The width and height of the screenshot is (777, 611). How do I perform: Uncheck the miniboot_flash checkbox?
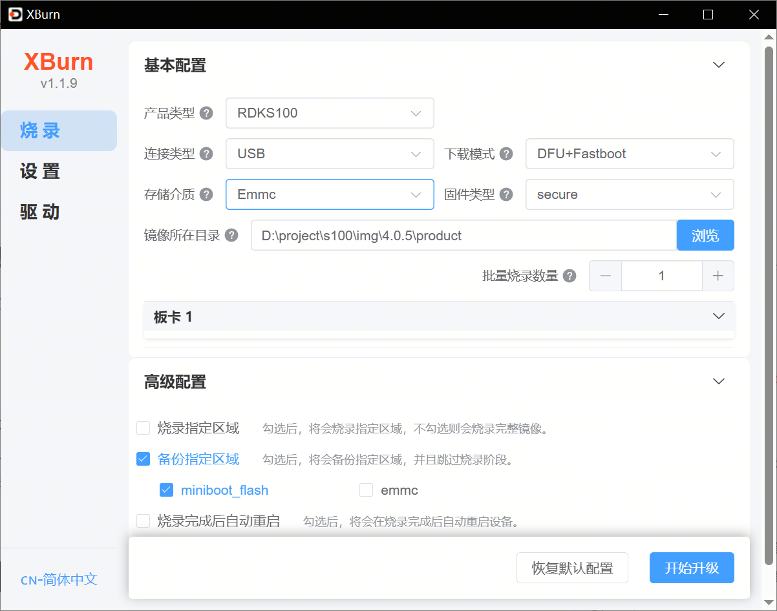[x=167, y=490]
